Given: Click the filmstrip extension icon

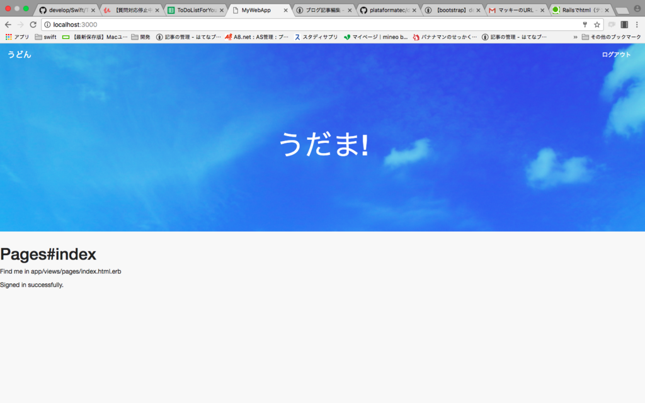Looking at the screenshot, I should point(624,25).
